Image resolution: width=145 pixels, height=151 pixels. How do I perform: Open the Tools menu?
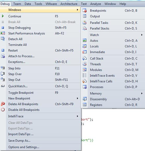click(x=38, y=4)
